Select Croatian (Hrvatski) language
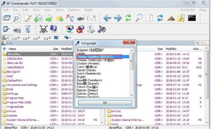This screenshot has height=129, width=211. [x=88, y=63]
